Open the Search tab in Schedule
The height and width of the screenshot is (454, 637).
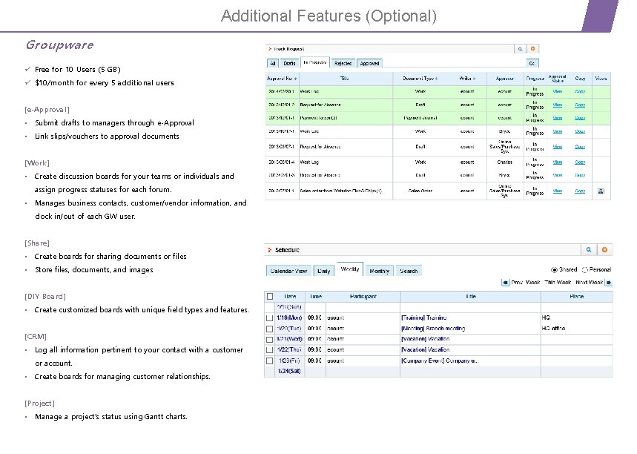pos(409,271)
